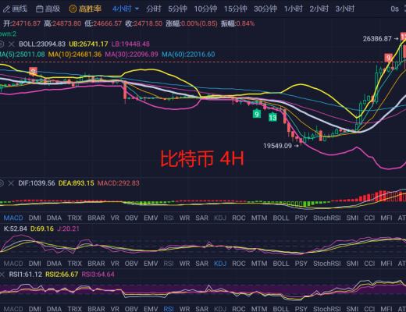
Task: Expand the 4小时 timeframe dropdown
Action: coord(126,9)
